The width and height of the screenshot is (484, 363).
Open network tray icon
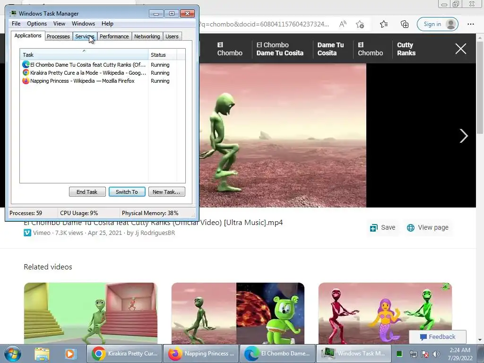pos(413,354)
